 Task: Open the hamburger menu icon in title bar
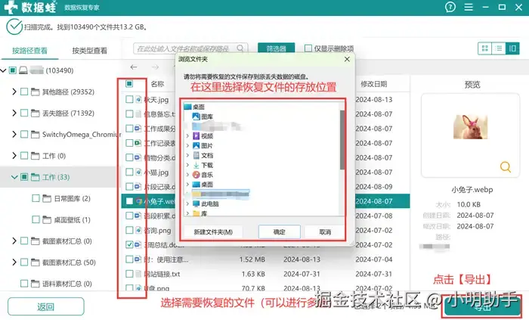469,7
